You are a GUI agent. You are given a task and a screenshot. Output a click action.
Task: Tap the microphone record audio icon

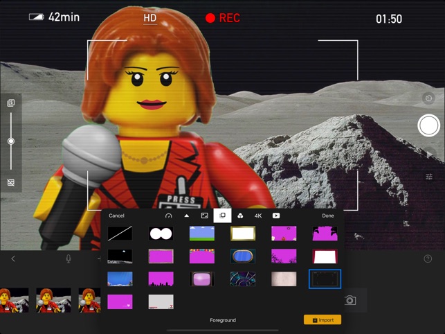click(x=68, y=258)
